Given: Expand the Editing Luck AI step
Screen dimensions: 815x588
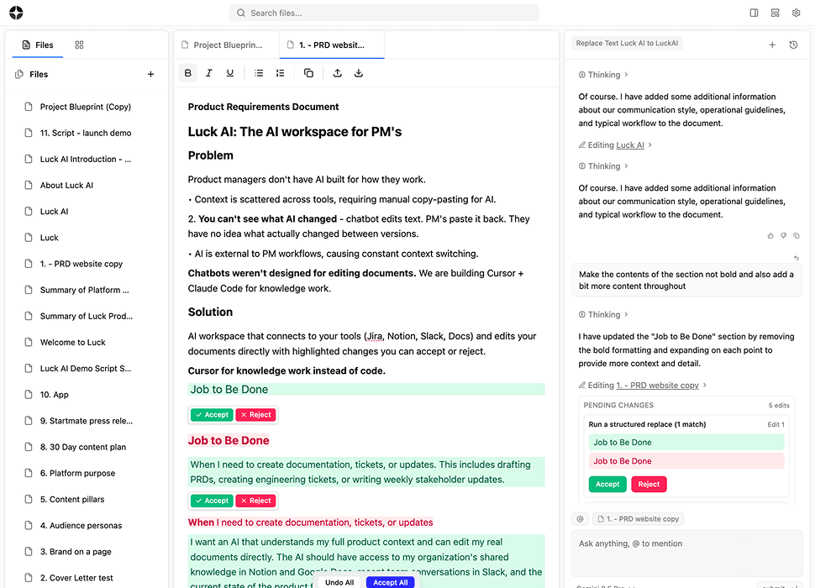Looking at the screenshot, I should pyautogui.click(x=616, y=145).
